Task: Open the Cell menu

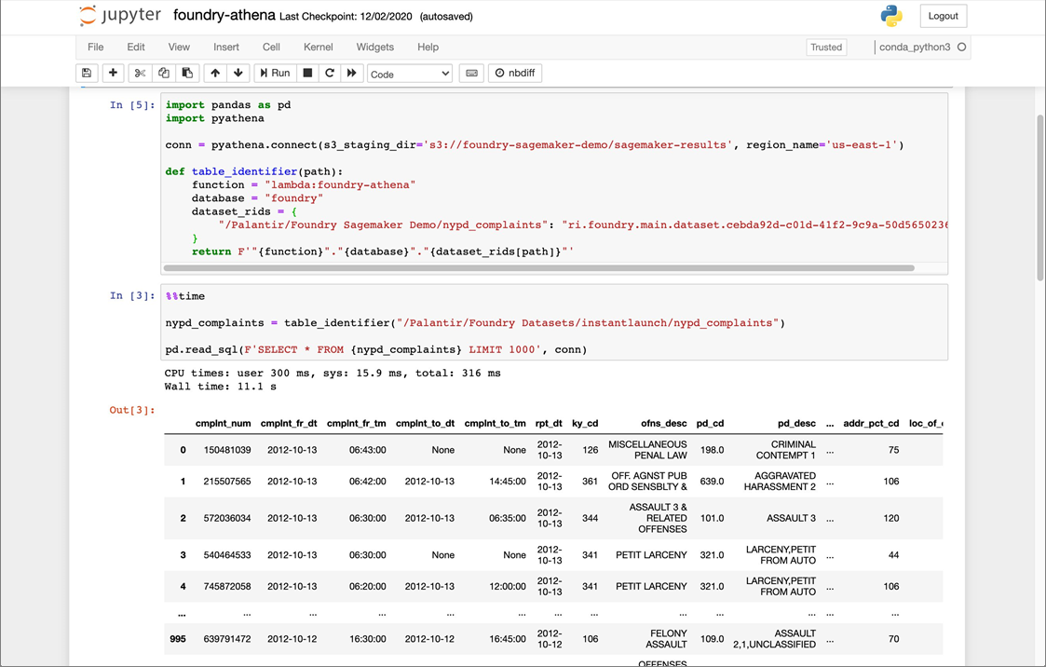Action: click(x=271, y=47)
